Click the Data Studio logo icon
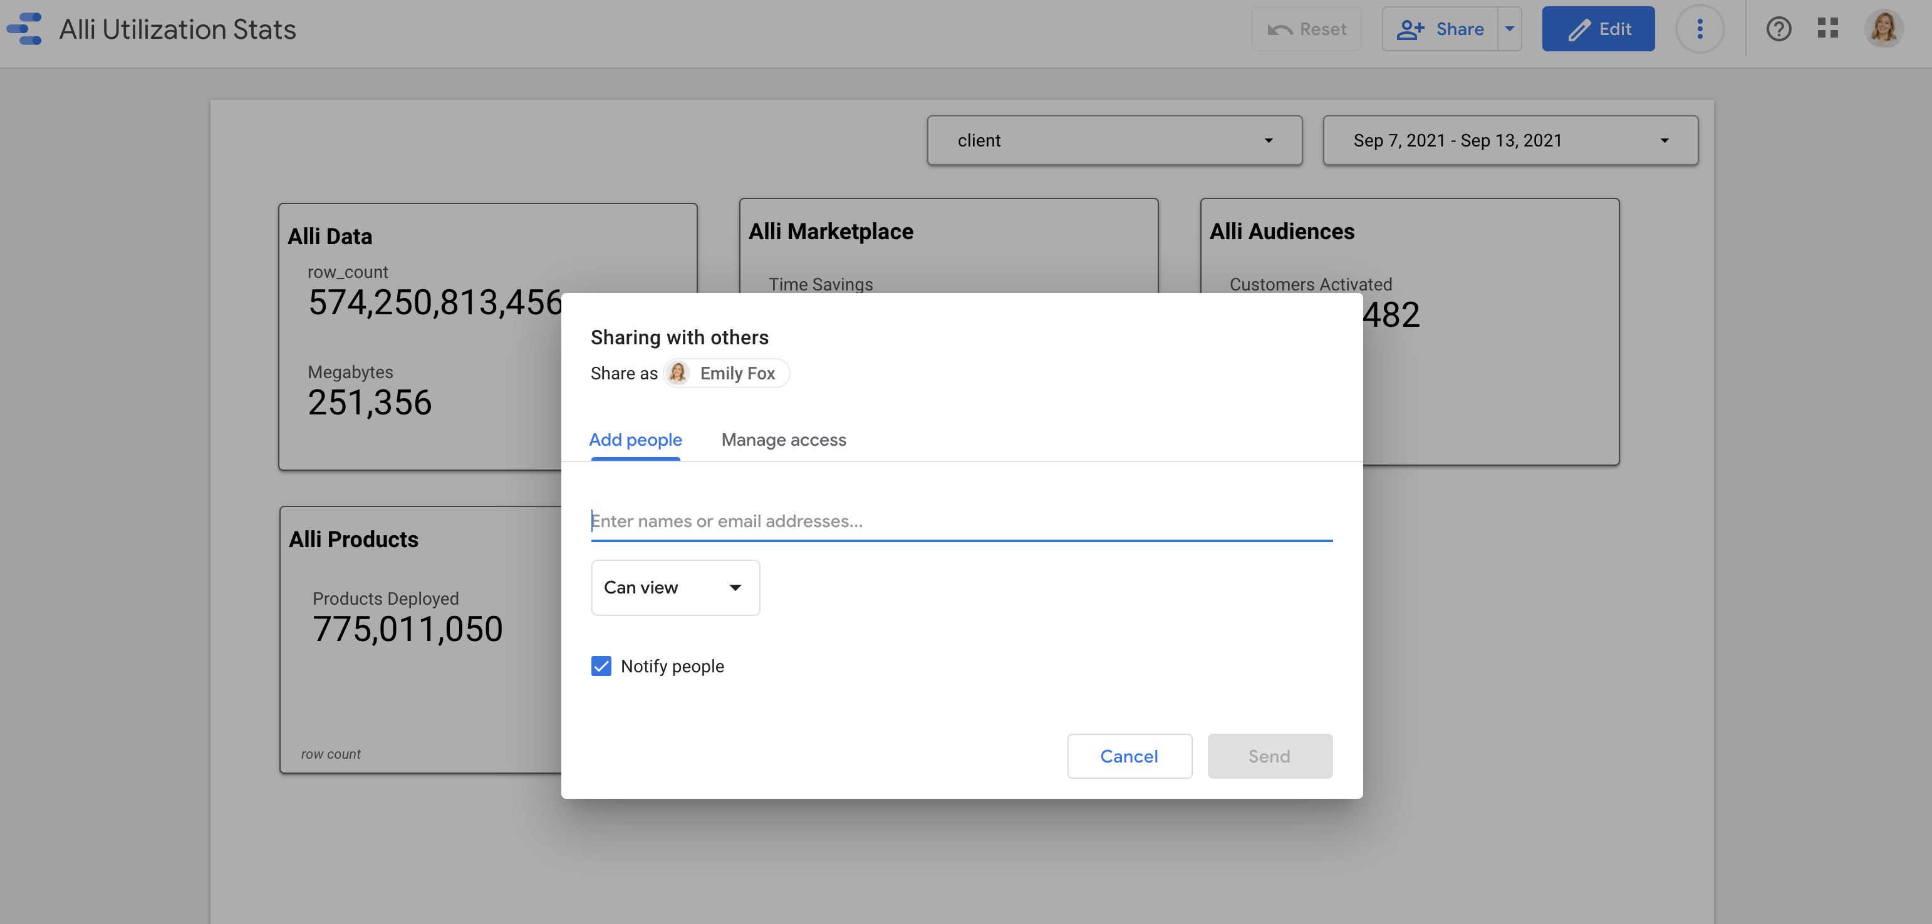 coord(25,29)
